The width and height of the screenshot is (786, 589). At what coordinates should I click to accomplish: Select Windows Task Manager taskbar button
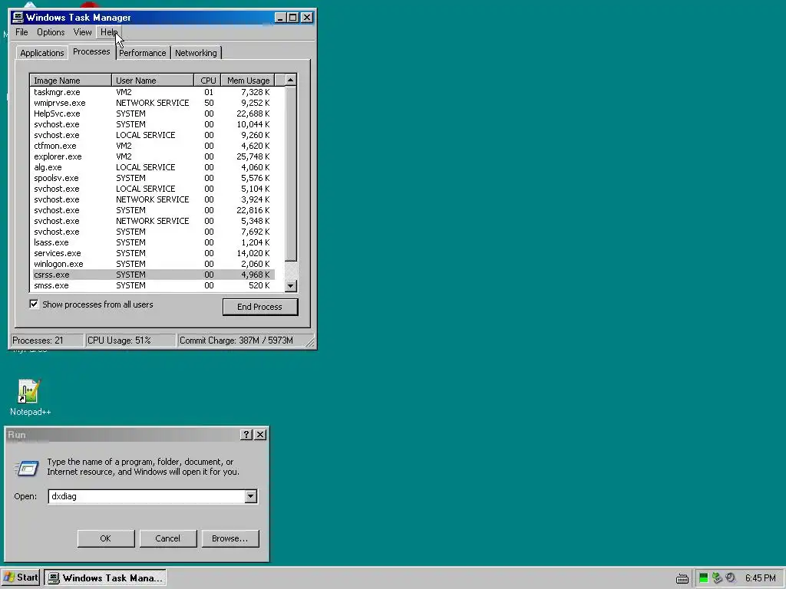[x=105, y=578]
